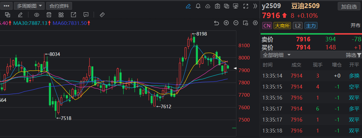Toggle drawing visibility eye icon

36,15
